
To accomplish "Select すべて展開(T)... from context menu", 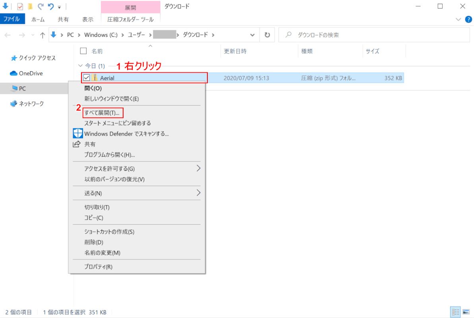I will pyautogui.click(x=102, y=113).
